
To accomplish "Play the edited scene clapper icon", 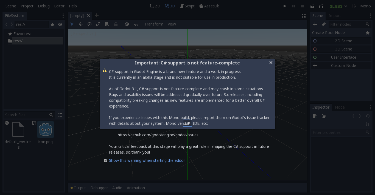I will coord(312,6).
